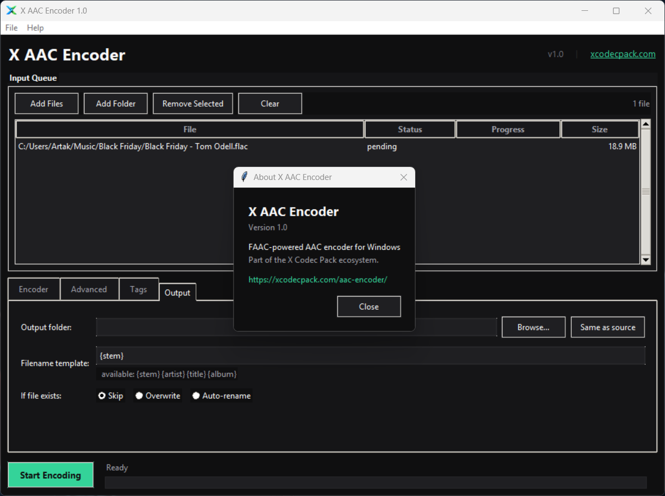This screenshot has height=496, width=665.
Task: Maximize the X AAC Encoder window
Action: 616,10
